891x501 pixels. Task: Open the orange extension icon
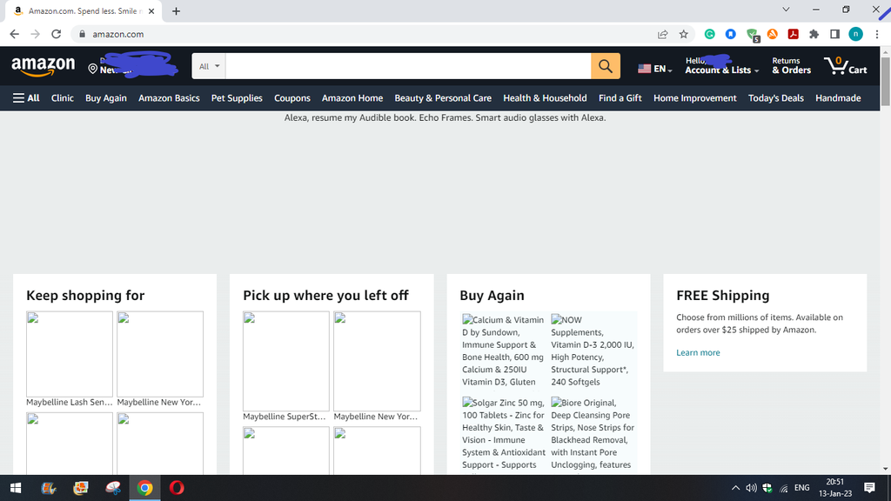point(773,34)
